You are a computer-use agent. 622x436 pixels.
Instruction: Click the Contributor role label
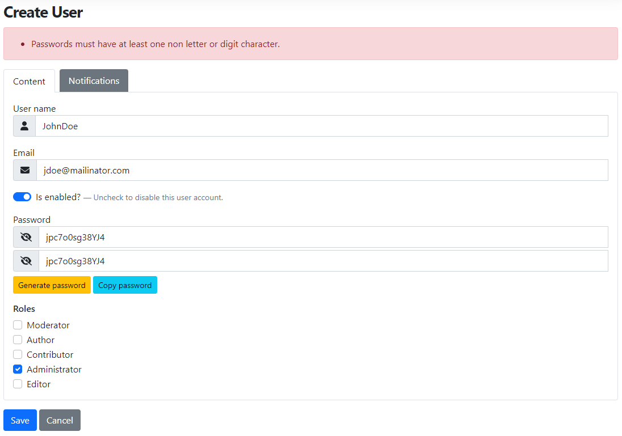pos(50,354)
